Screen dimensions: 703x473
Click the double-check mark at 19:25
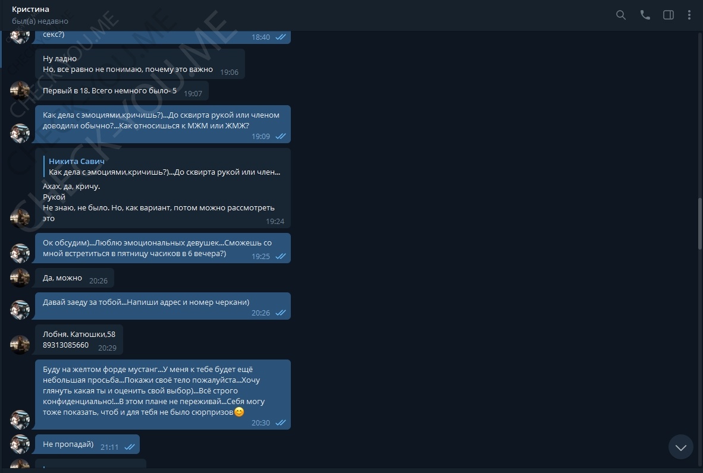coord(281,257)
